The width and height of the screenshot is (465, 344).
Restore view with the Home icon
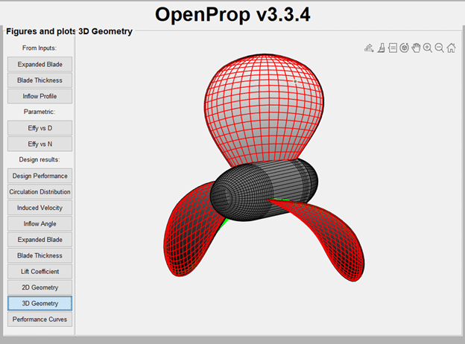pos(451,48)
